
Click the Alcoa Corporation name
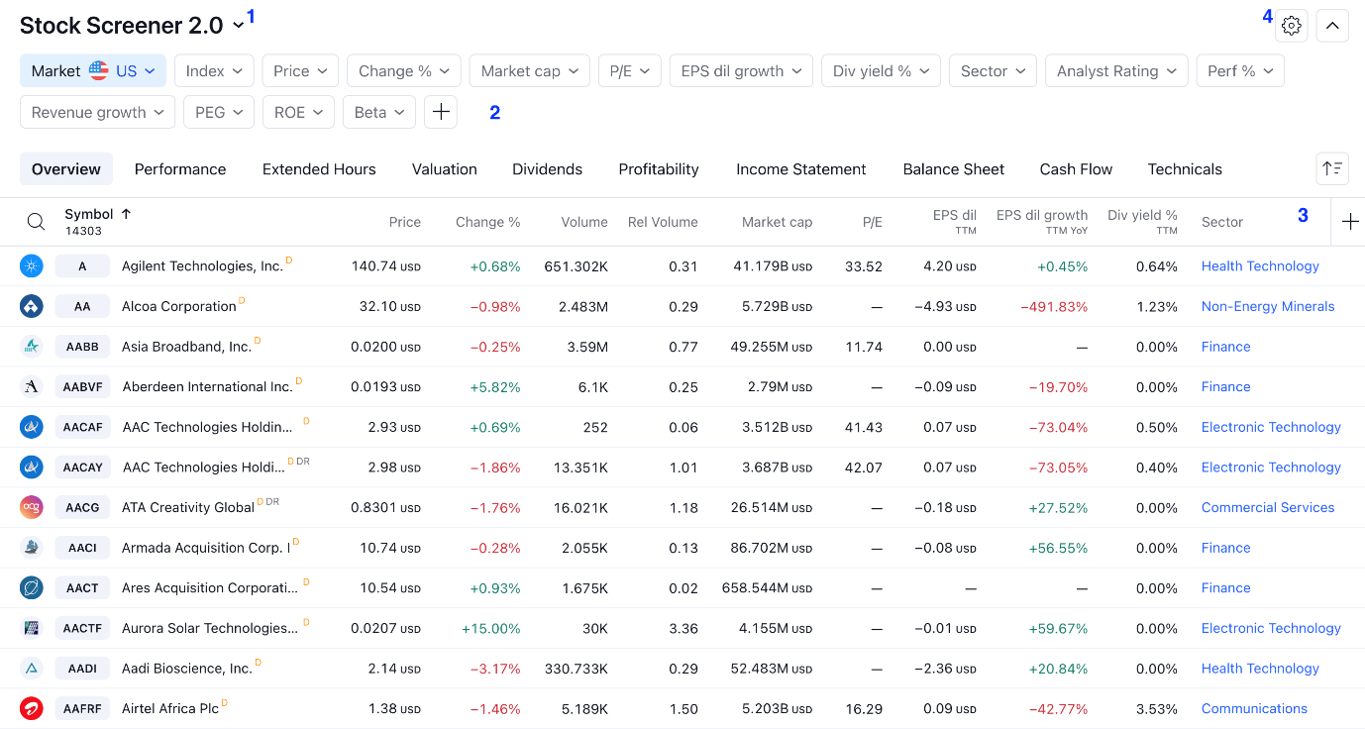click(x=179, y=306)
